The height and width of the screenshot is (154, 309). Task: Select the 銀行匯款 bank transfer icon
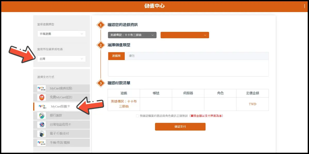tap(41, 115)
